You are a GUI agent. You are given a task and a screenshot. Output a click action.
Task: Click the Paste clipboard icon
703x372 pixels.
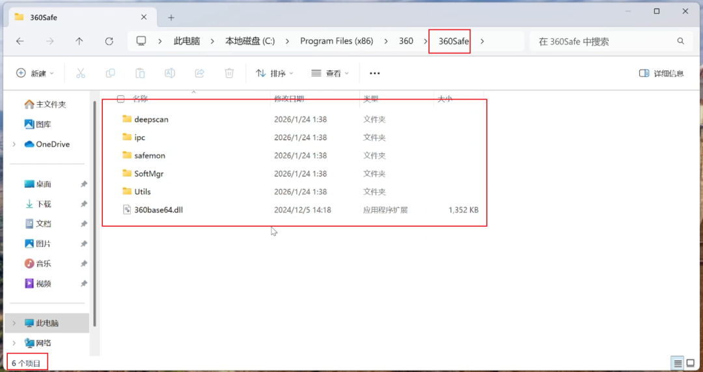[140, 73]
